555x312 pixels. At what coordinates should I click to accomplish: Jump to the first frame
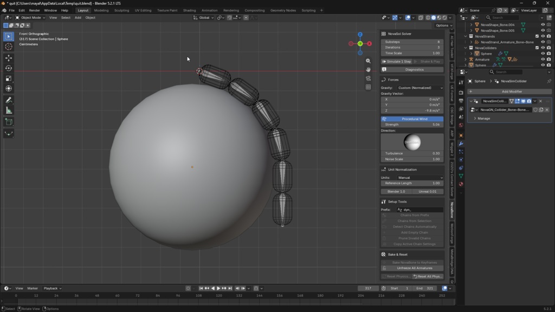pyautogui.click(x=201, y=288)
